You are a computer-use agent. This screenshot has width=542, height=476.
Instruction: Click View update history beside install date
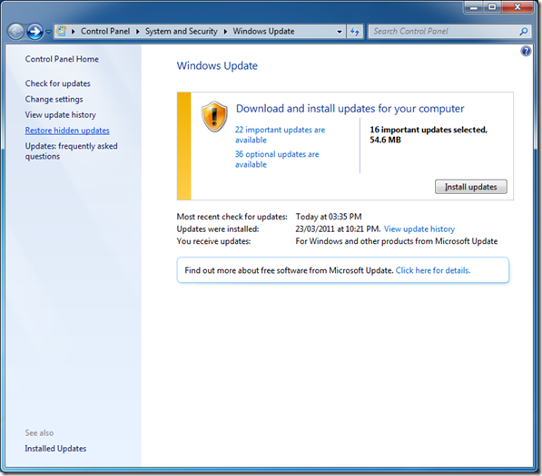coord(419,229)
